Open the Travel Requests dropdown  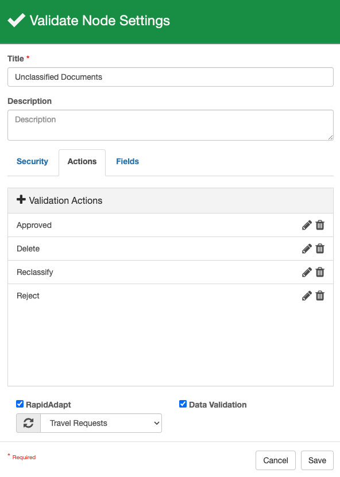101,423
